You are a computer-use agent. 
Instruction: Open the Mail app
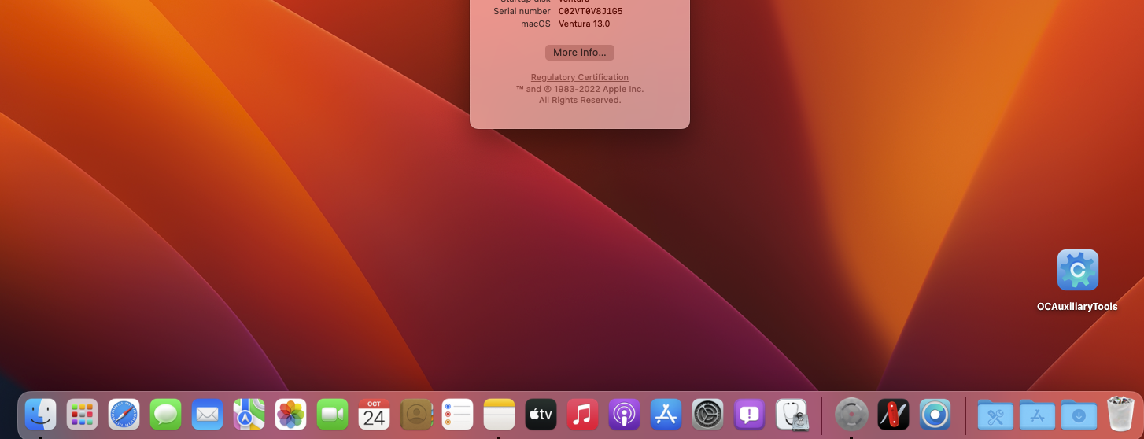coord(207,414)
